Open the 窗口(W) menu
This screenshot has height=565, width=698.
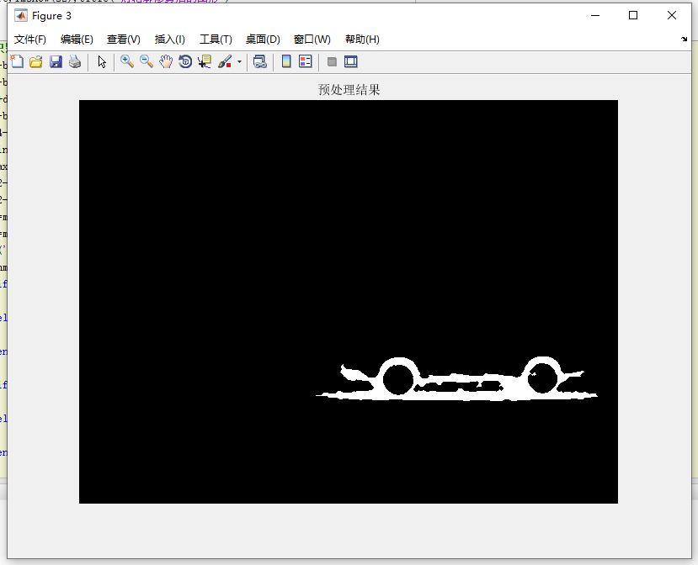pyautogui.click(x=312, y=40)
